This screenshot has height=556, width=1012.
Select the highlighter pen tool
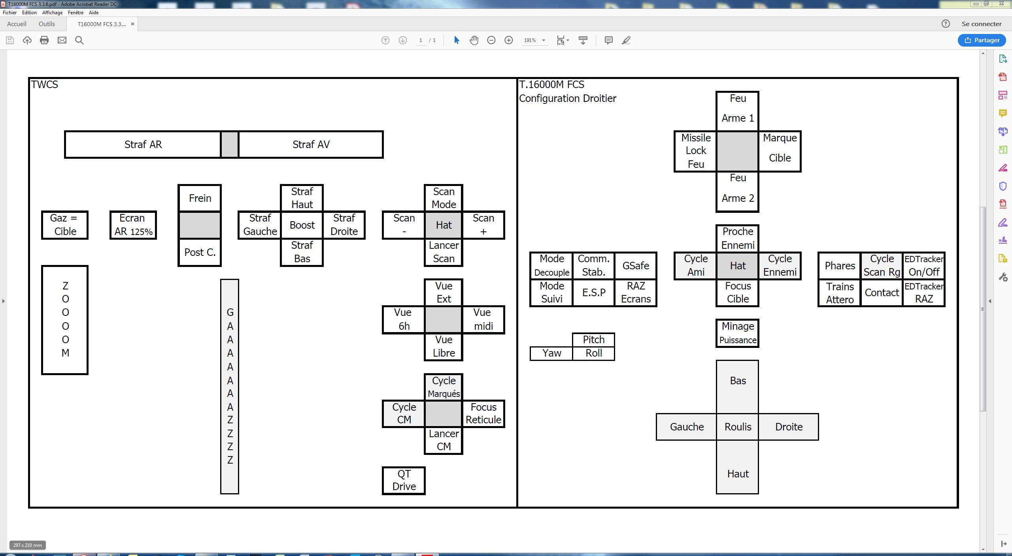point(626,40)
